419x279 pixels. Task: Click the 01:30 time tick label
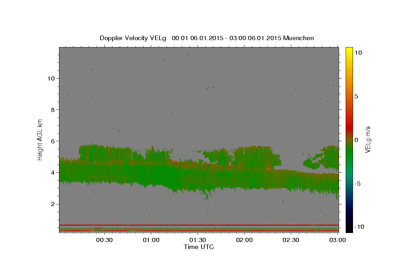pos(198,240)
